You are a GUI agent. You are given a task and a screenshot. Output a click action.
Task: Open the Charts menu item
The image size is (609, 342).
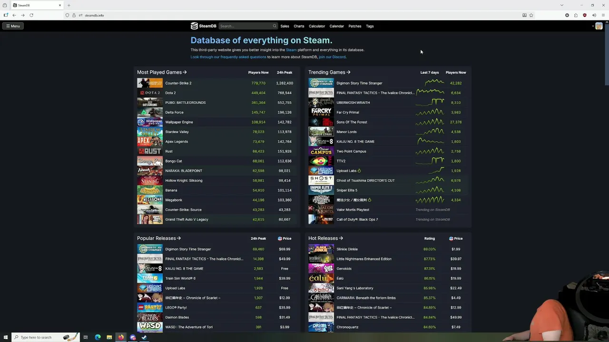(299, 26)
